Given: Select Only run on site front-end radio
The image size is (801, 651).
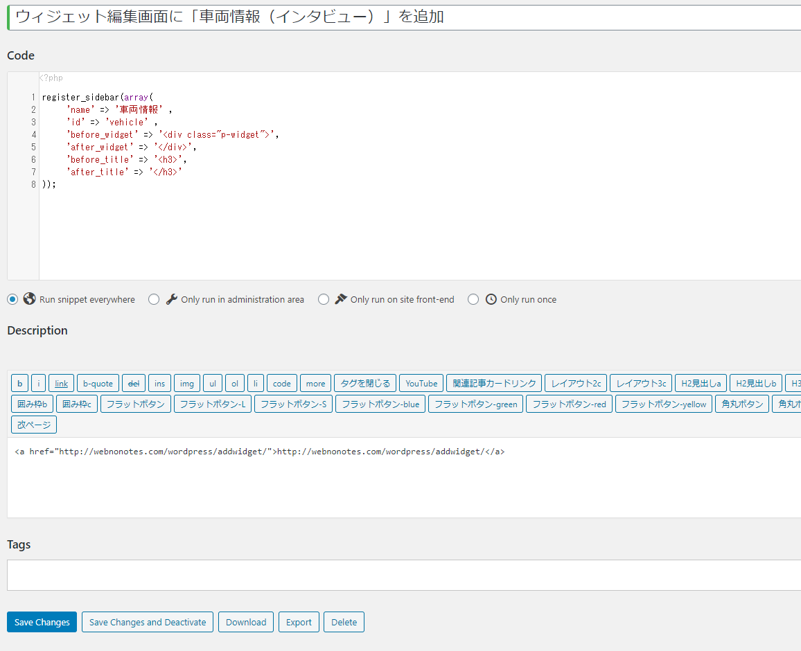Looking at the screenshot, I should coord(324,299).
